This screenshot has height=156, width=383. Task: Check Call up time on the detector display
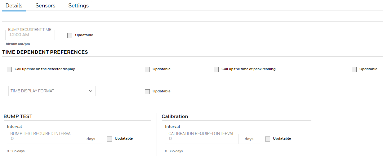tap(9, 70)
